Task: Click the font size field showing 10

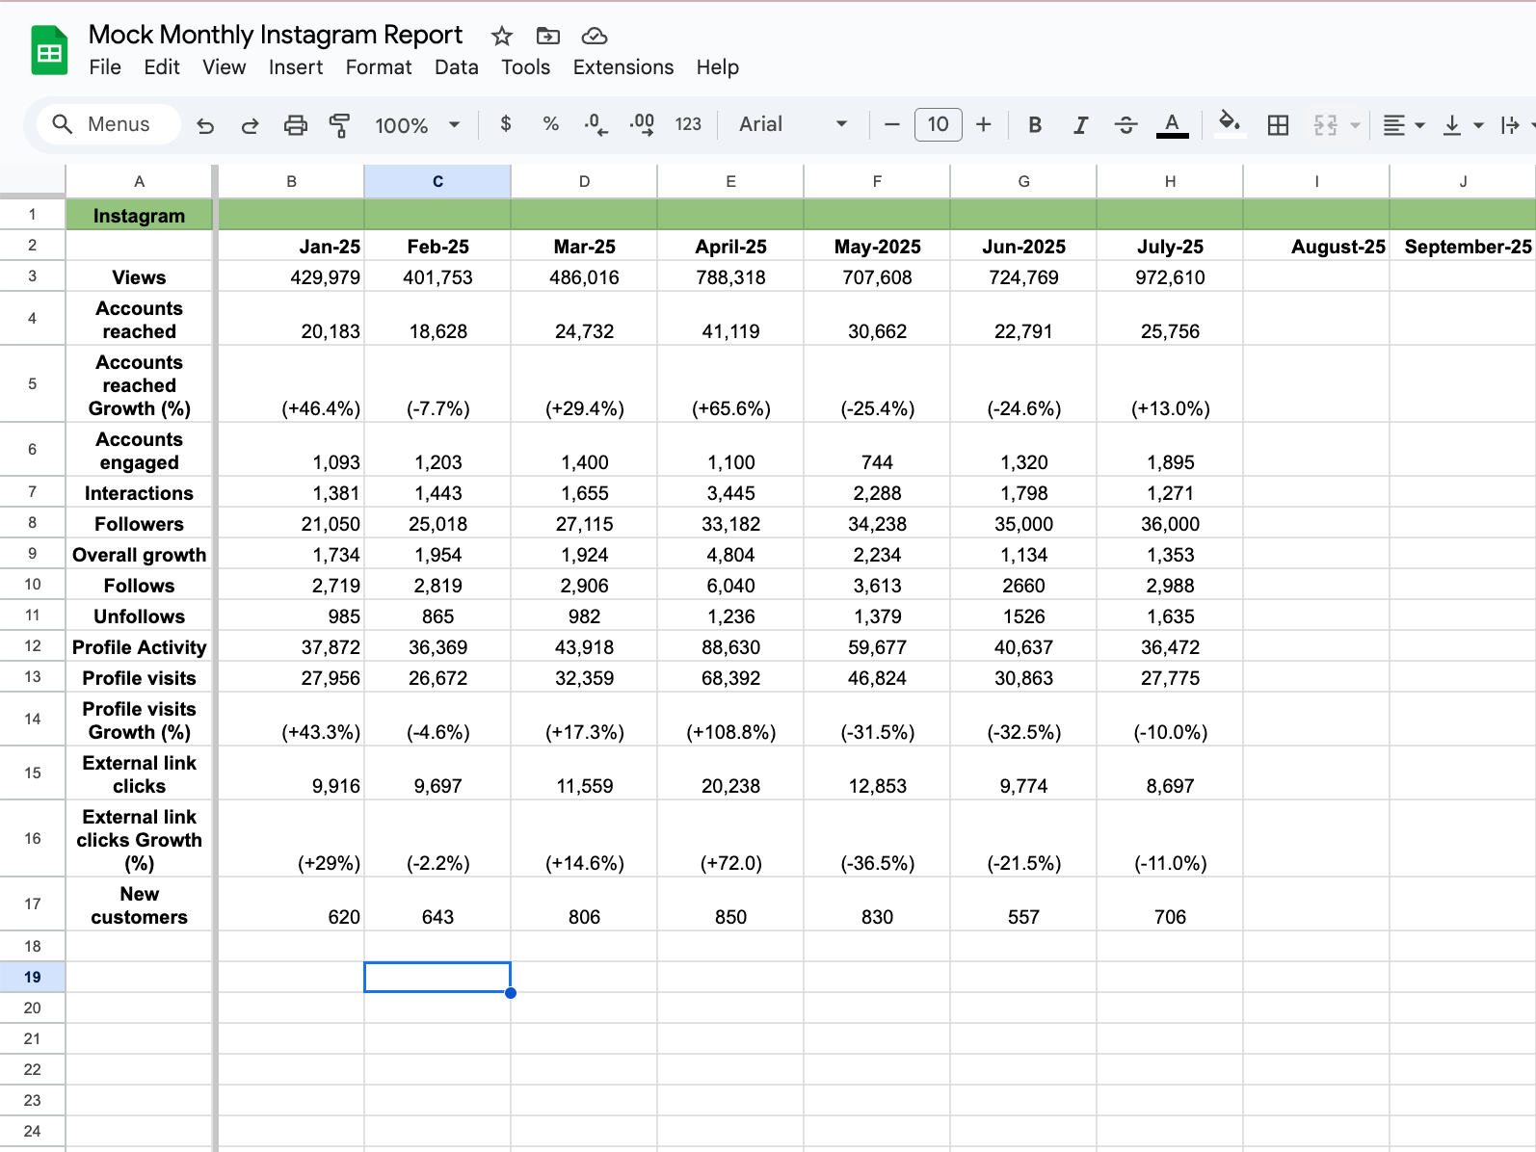Action: 939,124
